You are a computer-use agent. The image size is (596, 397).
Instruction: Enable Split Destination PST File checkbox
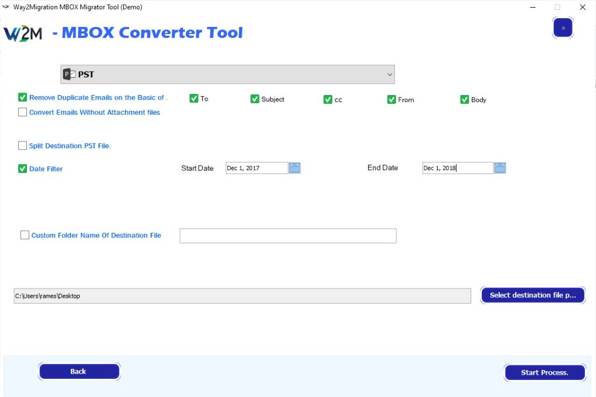pos(23,145)
